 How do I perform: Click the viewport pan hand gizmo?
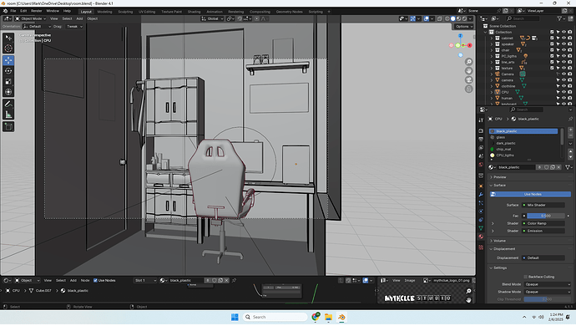pyautogui.click(x=469, y=71)
